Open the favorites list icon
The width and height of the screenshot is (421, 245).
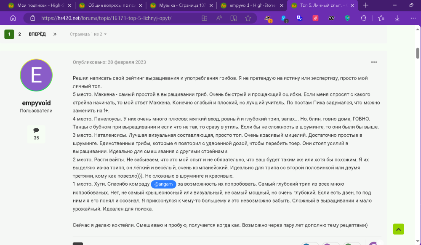[x=381, y=18]
